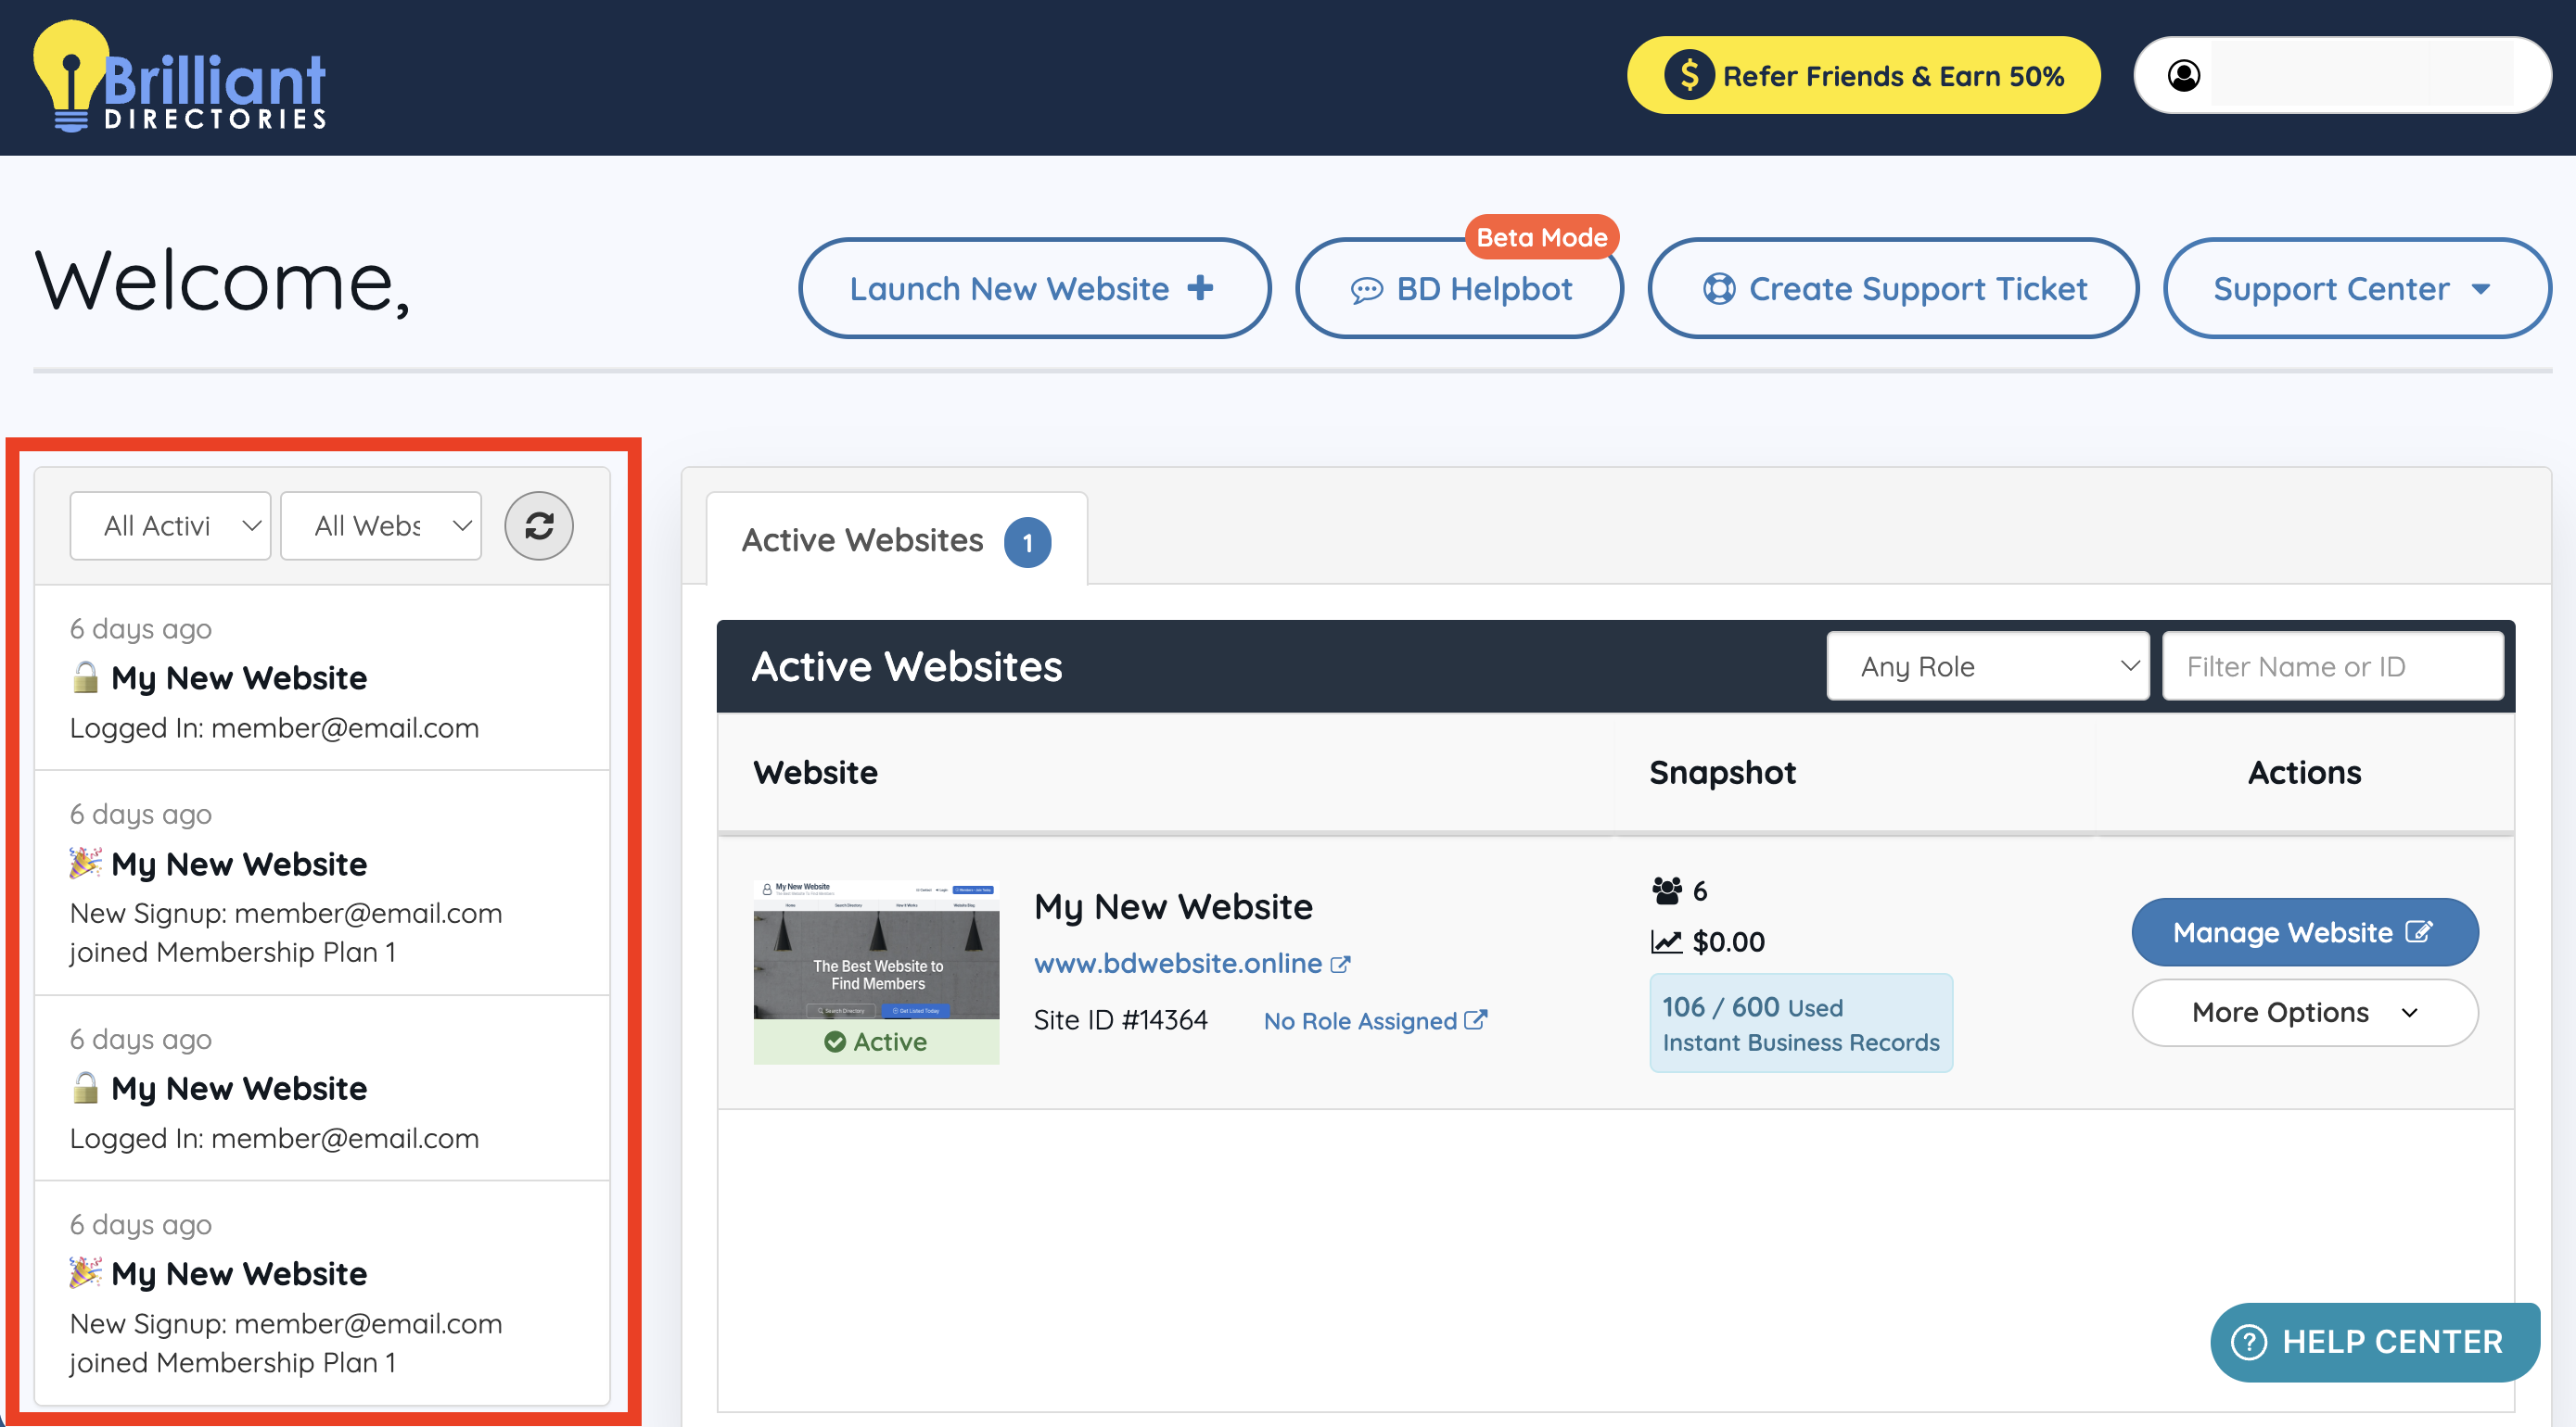Click Launch New Website button
Image resolution: width=2576 pixels, height=1427 pixels.
coord(1033,289)
